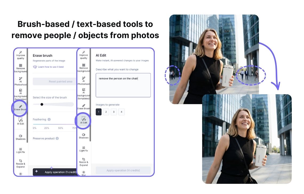
Task: Open AI background (templates) in right sidebar
Action: pyautogui.click(x=83, y=94)
